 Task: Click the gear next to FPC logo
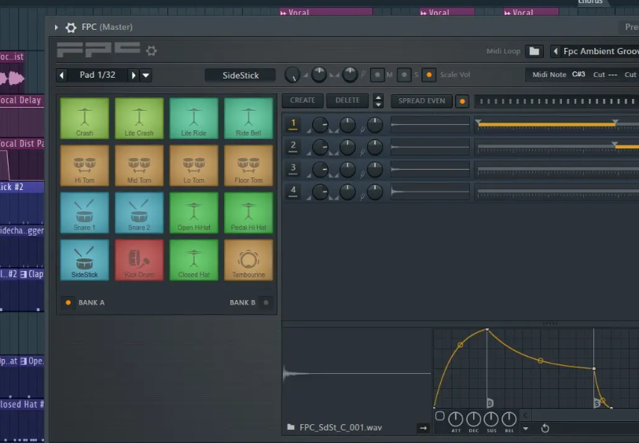(152, 51)
